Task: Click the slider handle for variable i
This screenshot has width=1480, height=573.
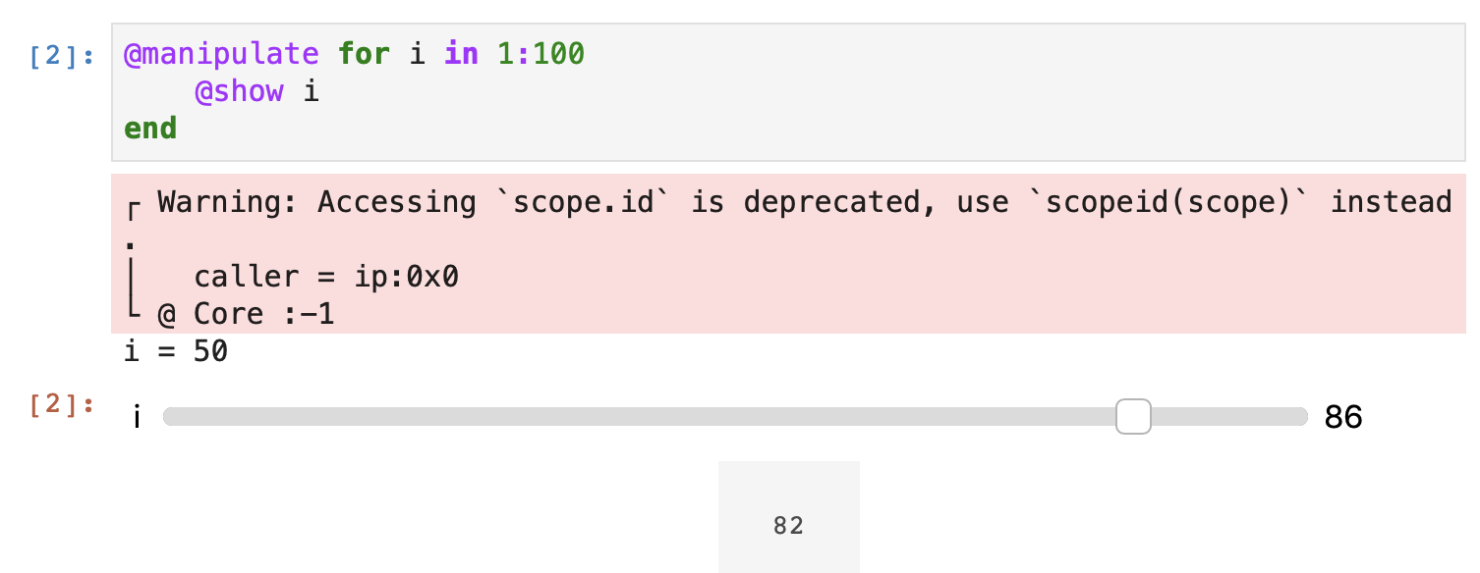Action: click(x=1133, y=416)
